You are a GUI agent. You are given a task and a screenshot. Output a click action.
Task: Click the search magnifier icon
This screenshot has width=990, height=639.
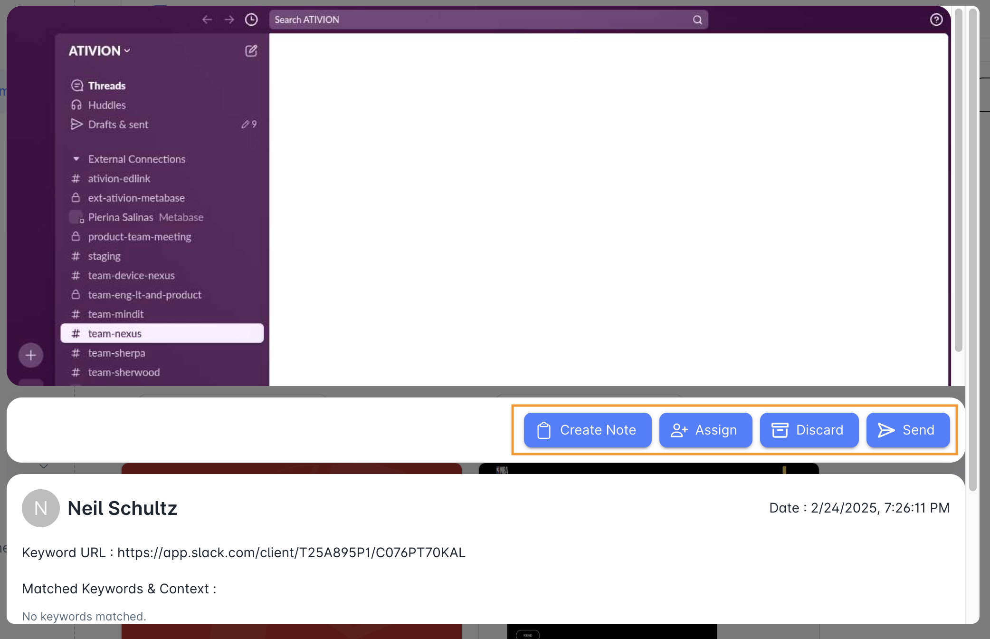[x=697, y=20]
